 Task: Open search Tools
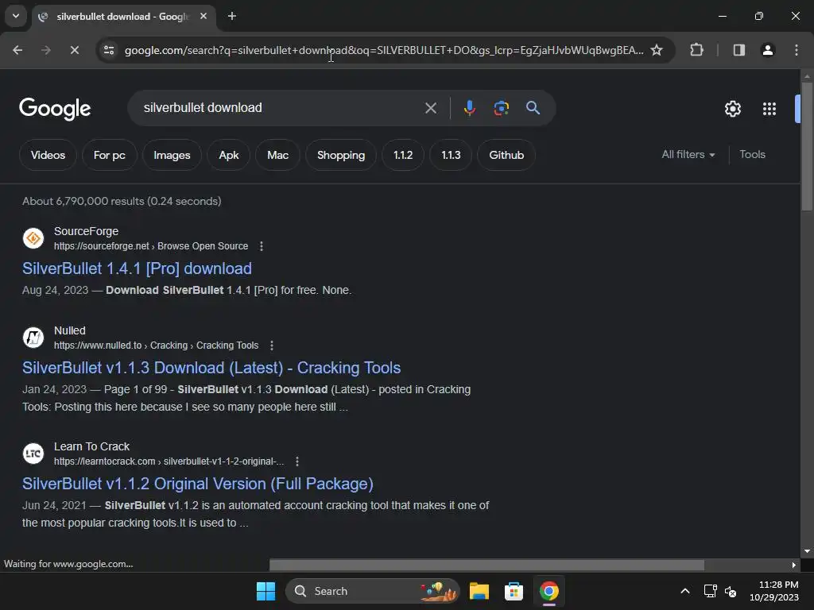pyautogui.click(x=752, y=155)
